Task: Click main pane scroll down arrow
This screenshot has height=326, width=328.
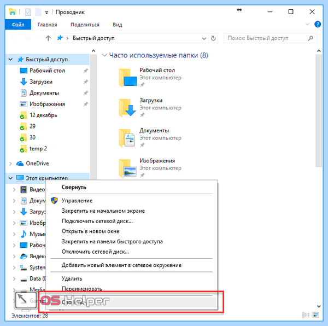Action: 319,306
